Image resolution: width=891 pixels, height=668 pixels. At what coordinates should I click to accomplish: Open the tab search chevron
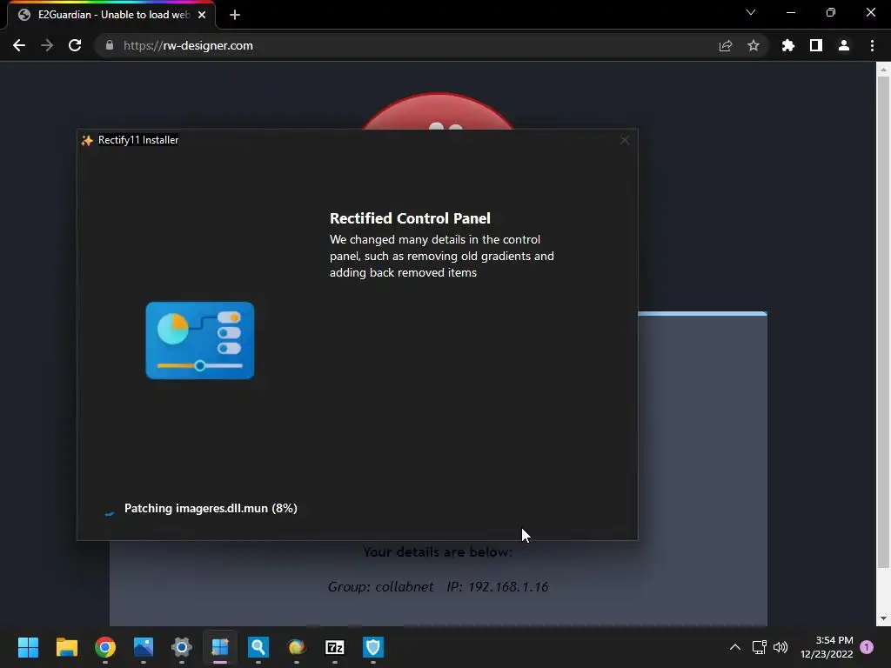(751, 12)
